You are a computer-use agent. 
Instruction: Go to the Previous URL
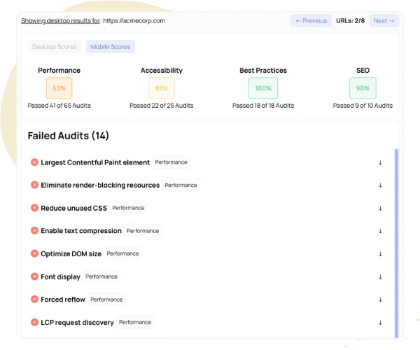point(311,20)
